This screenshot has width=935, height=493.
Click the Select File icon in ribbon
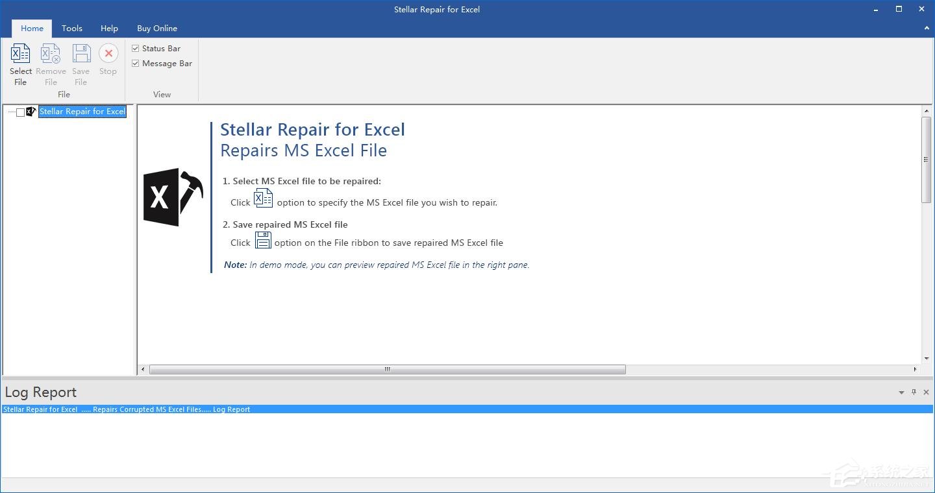[x=21, y=53]
